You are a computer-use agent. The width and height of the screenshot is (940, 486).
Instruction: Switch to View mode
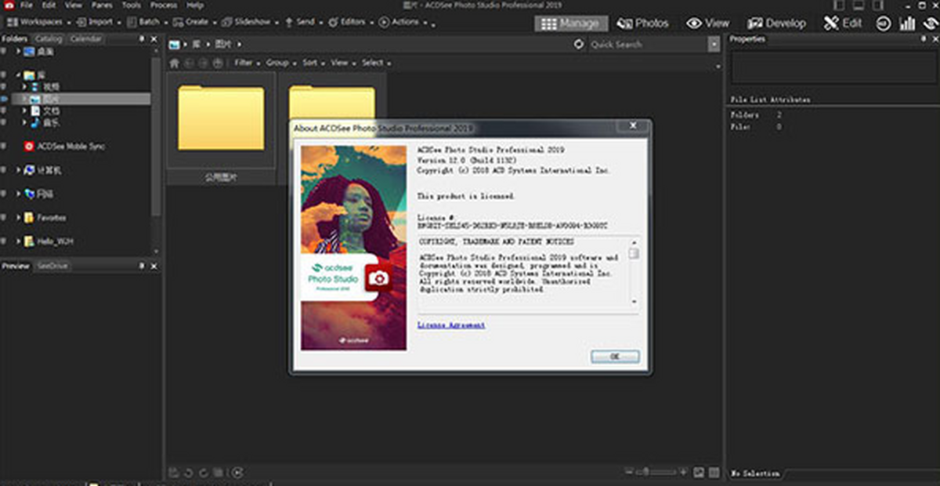[x=708, y=24]
